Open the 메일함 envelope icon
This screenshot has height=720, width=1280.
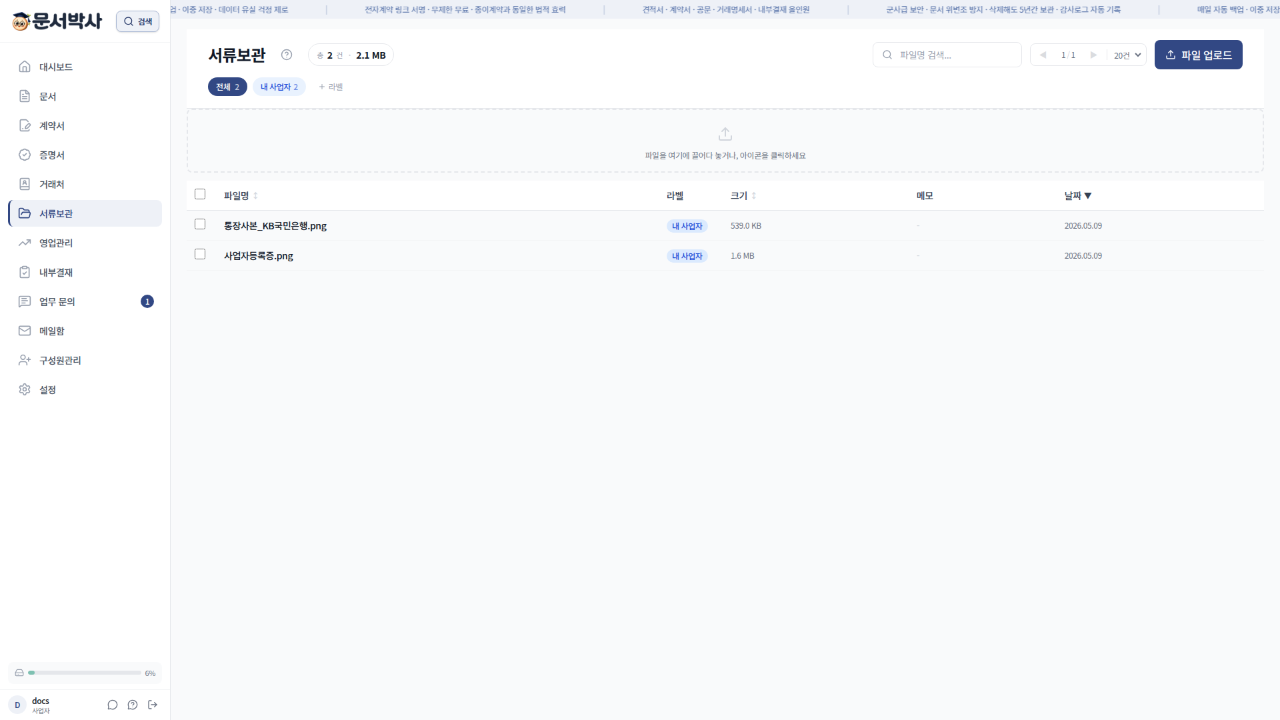coord(25,331)
